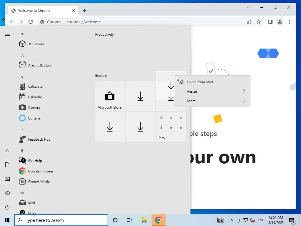Expand the Resize submenu arrow
Screen dimensions: 301x226
(x=244, y=91)
